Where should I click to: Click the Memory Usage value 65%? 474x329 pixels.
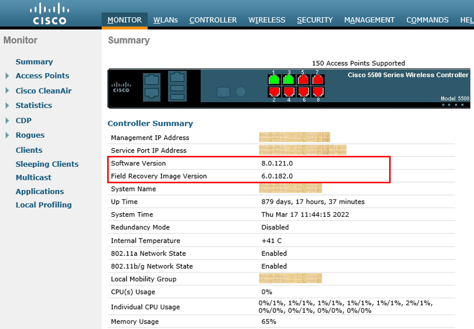coord(269,322)
